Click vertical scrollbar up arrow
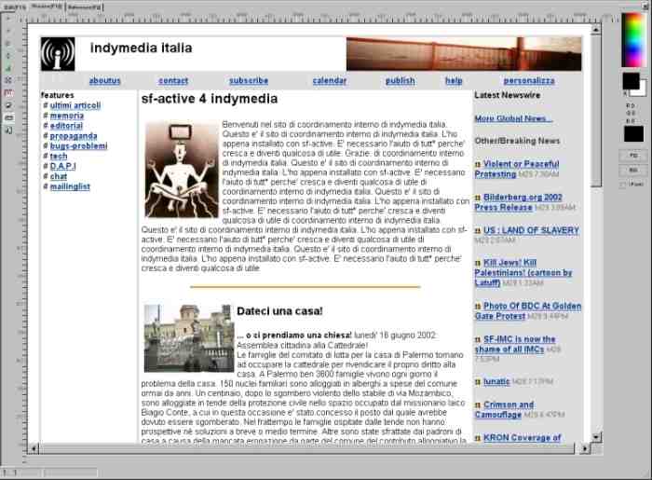This screenshot has width=652, height=480. pyautogui.click(x=596, y=30)
